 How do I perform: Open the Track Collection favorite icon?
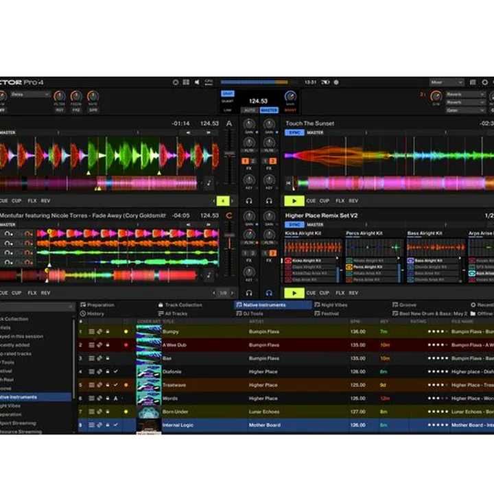click(161, 305)
